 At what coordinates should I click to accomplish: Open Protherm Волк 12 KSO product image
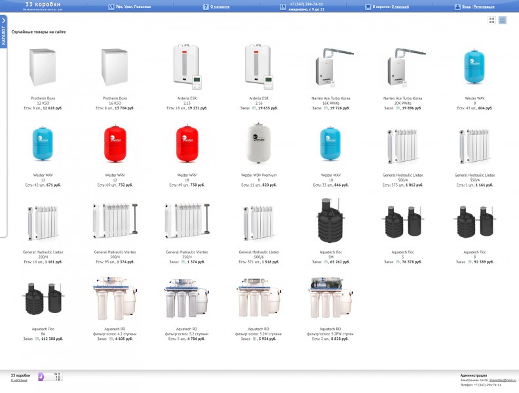[43, 67]
